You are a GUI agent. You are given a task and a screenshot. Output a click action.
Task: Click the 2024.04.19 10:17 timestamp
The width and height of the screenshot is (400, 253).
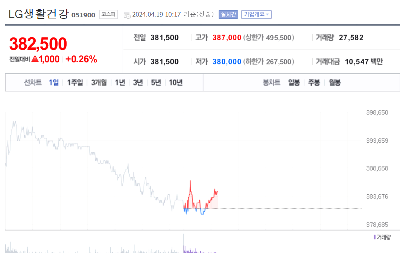click(x=157, y=14)
